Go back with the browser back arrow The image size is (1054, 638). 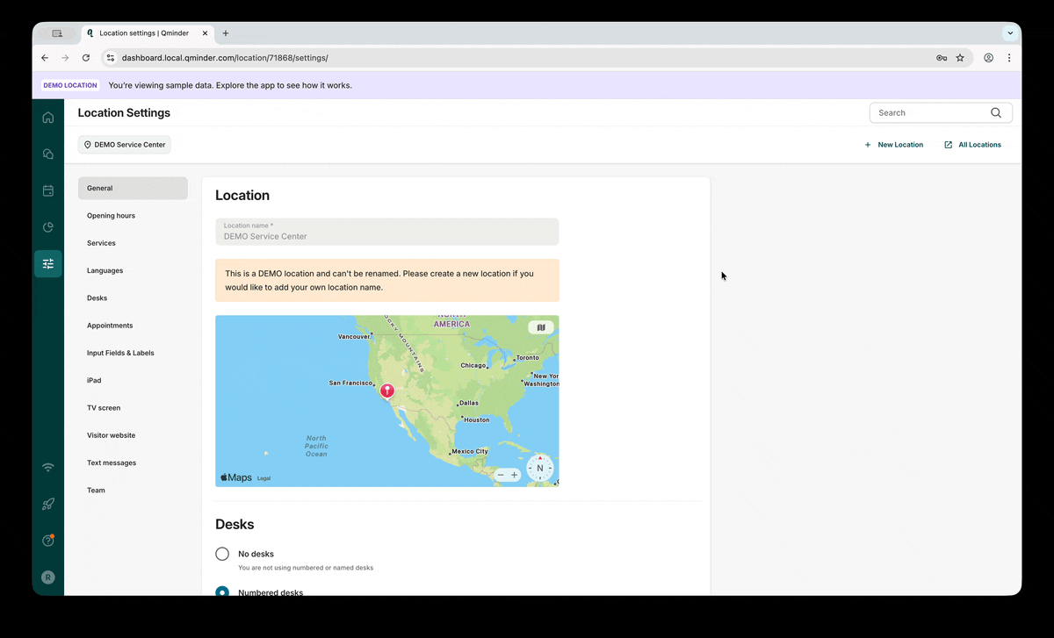click(45, 58)
